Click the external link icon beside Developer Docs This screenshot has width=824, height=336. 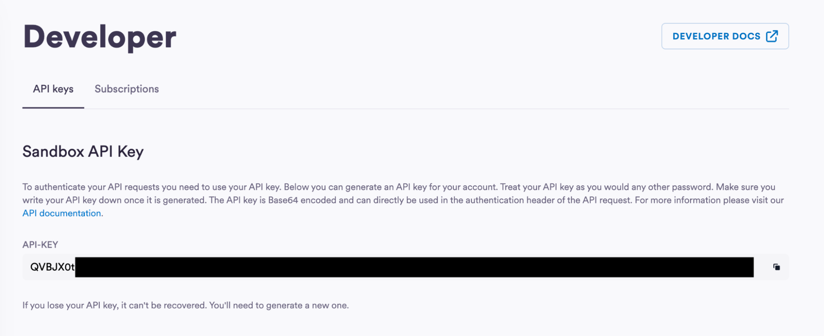coord(772,36)
